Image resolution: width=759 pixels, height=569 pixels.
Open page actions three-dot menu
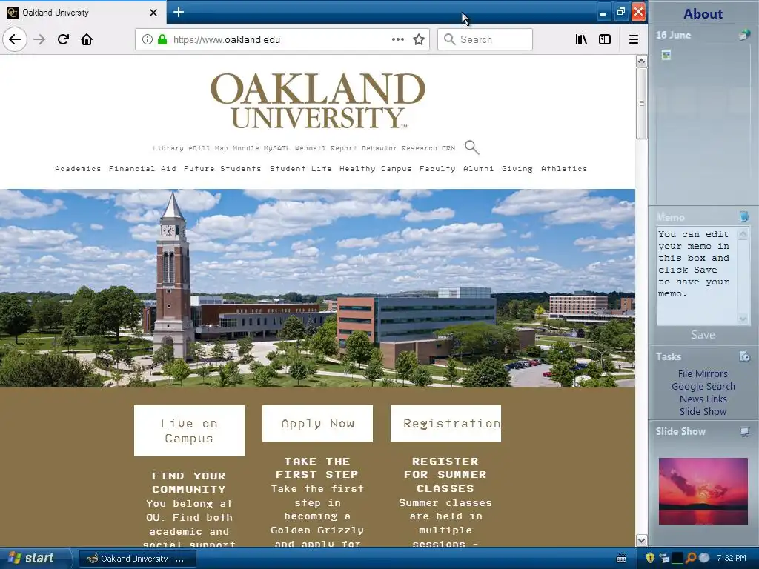pos(398,39)
